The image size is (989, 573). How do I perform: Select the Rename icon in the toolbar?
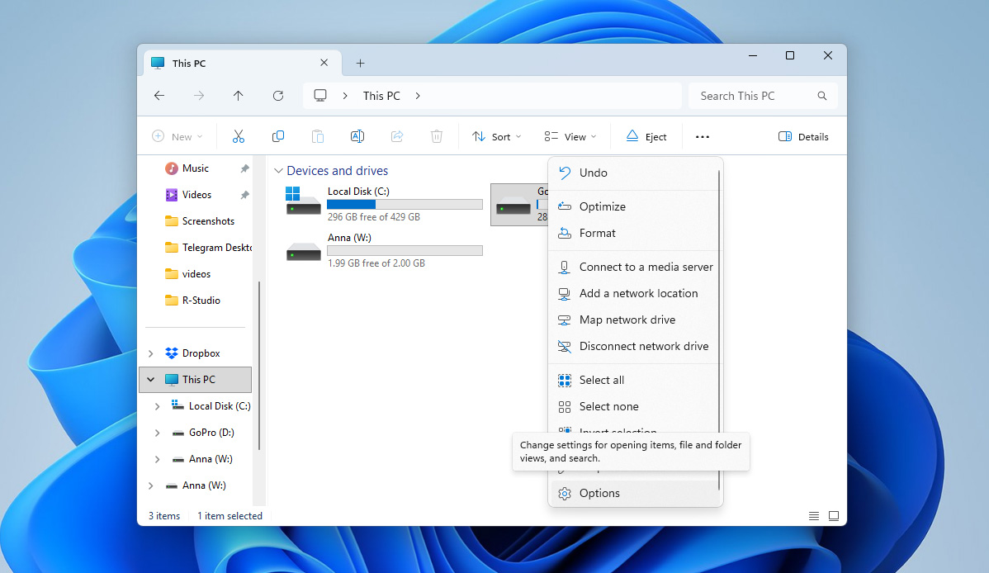click(x=357, y=136)
